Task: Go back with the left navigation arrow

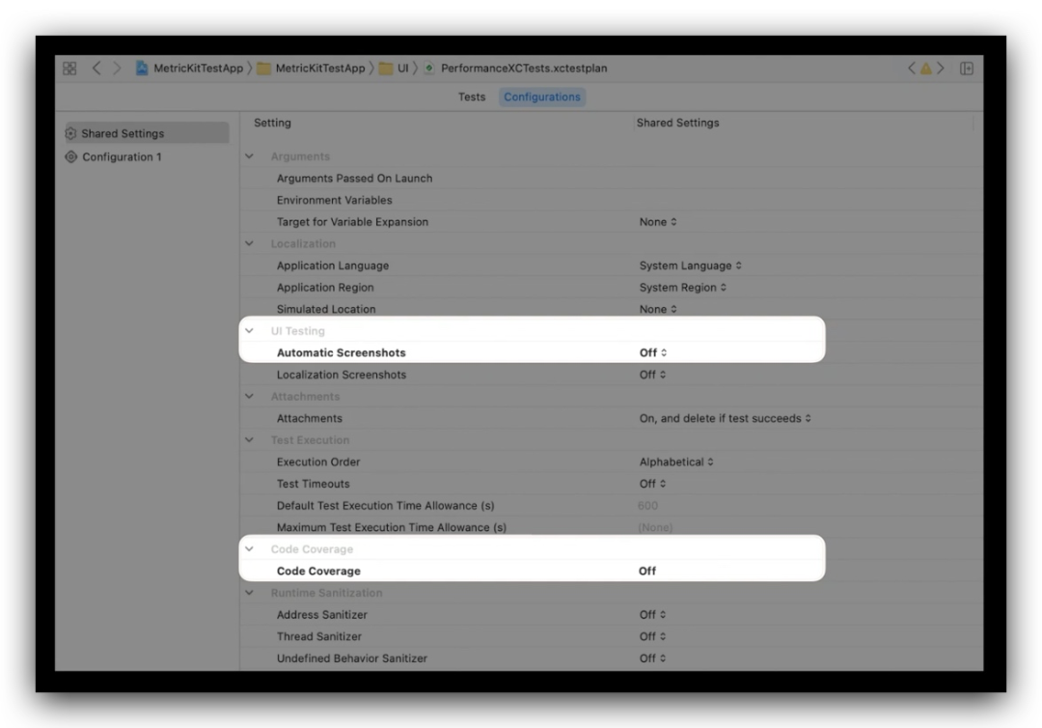Action: [x=96, y=69]
